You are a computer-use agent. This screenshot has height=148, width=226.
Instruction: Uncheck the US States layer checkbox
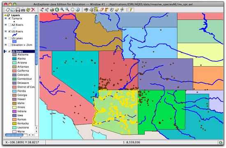tap(9, 51)
